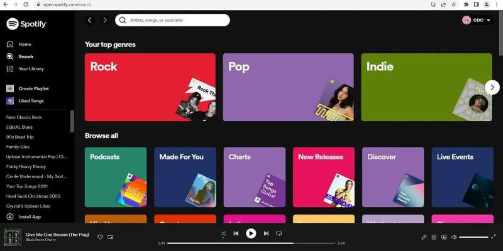The image size is (503, 251).
Task: Open Carrie Underwood - My Savior playlist
Action: tap(37, 176)
